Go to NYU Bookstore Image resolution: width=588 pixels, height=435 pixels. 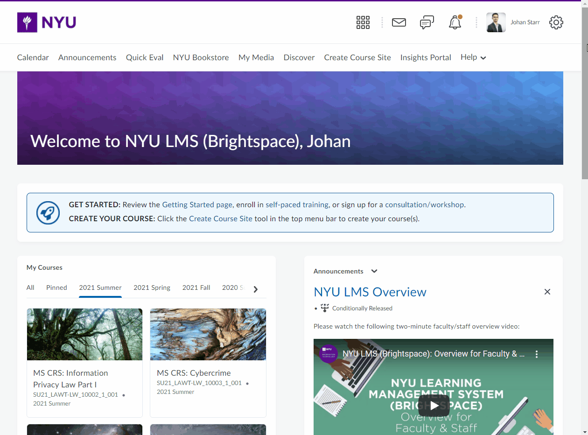click(201, 57)
